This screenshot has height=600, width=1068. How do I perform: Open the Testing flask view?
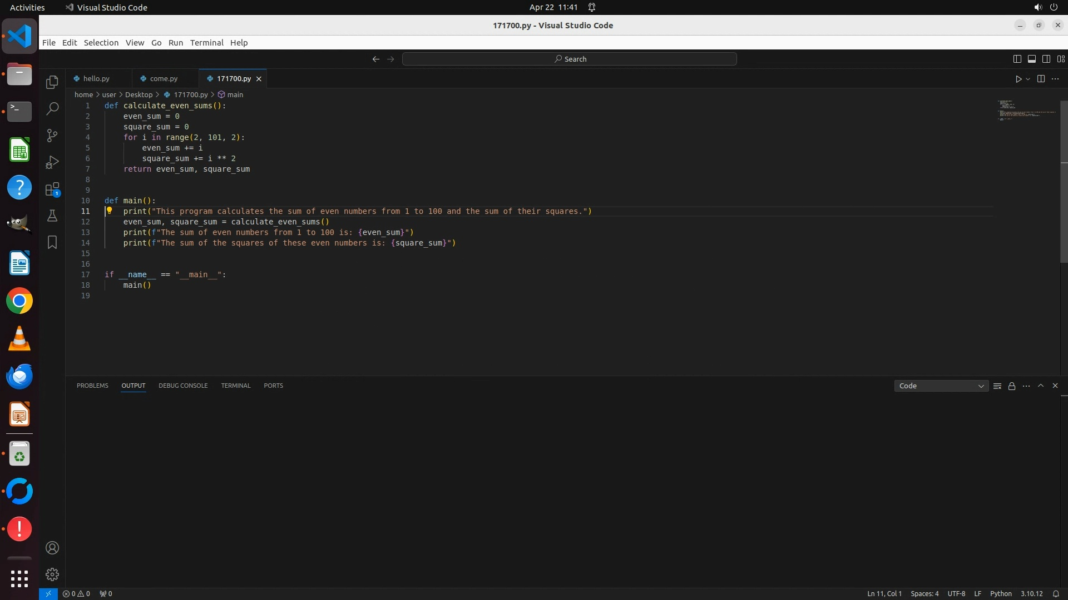click(52, 216)
